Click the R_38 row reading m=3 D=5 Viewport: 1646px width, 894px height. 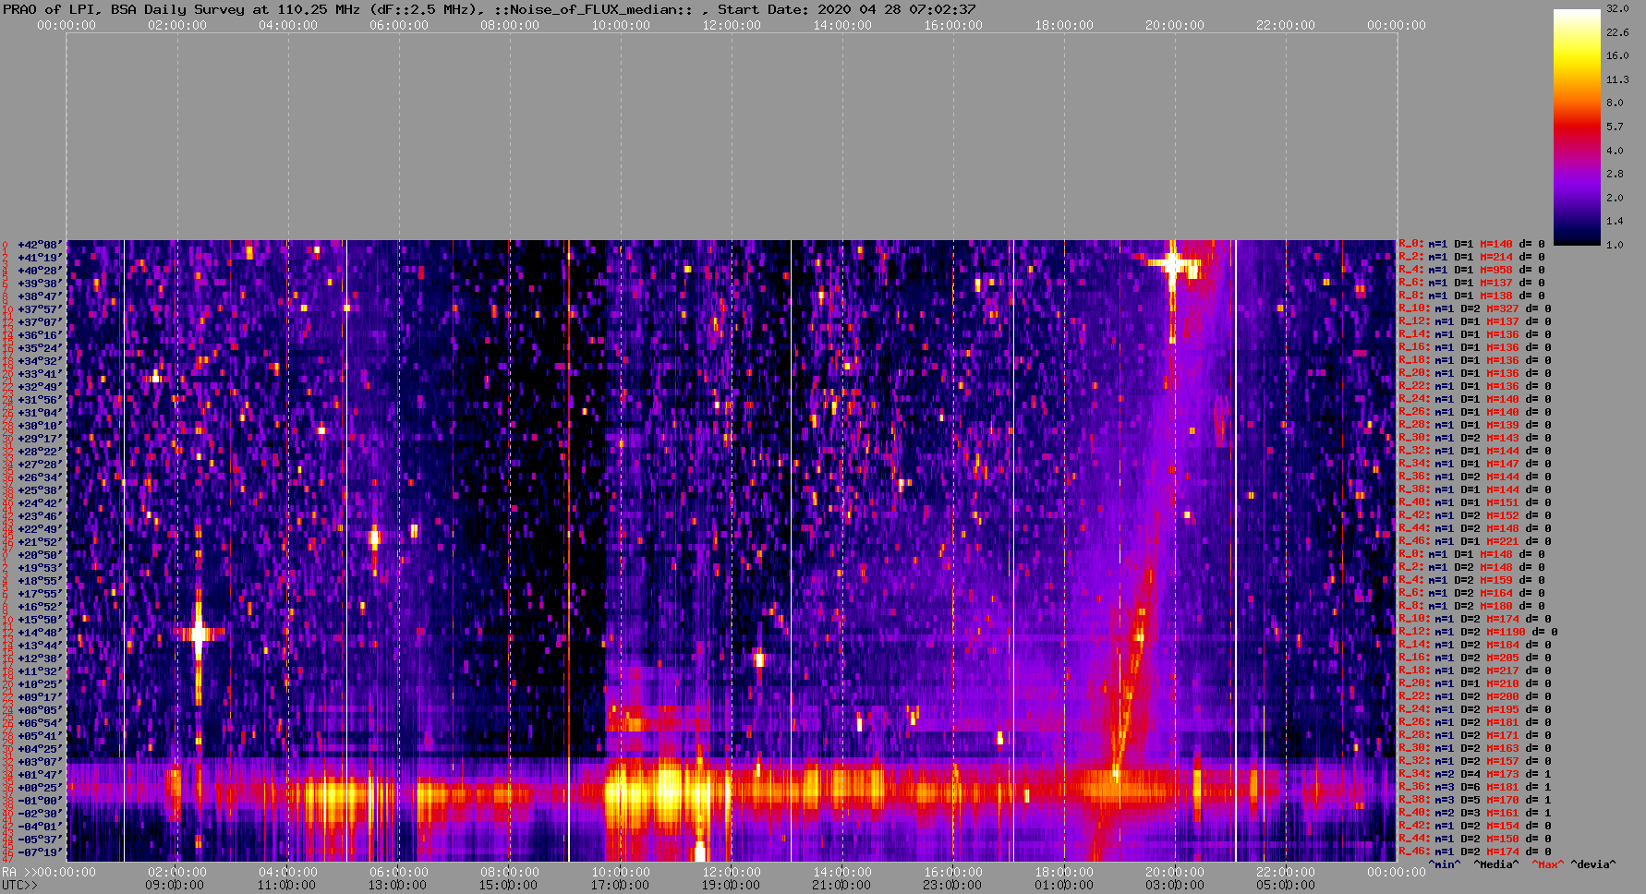1475,801
